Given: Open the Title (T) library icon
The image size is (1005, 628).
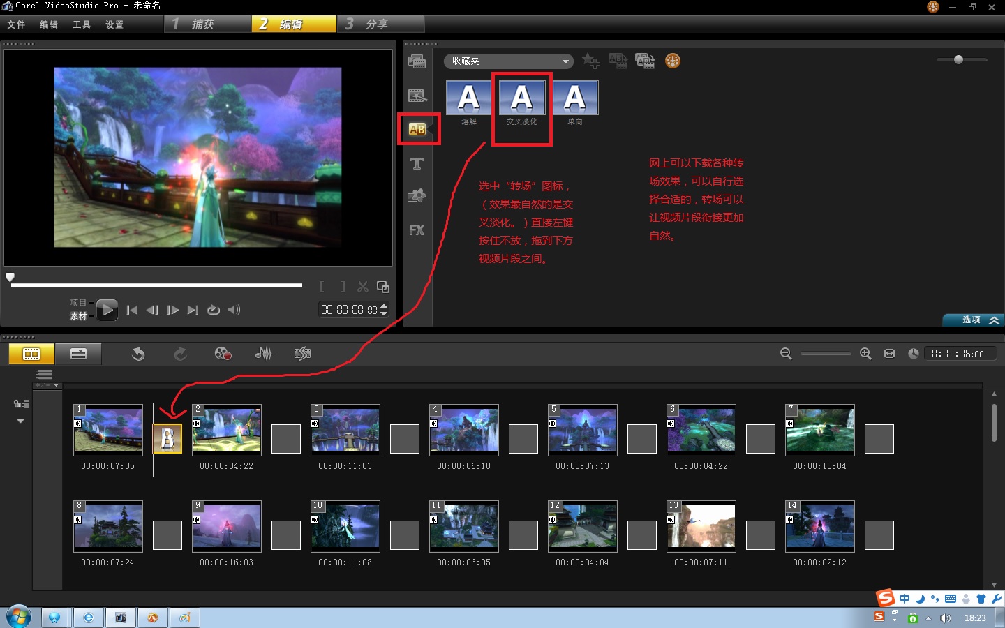Looking at the screenshot, I should tap(417, 163).
